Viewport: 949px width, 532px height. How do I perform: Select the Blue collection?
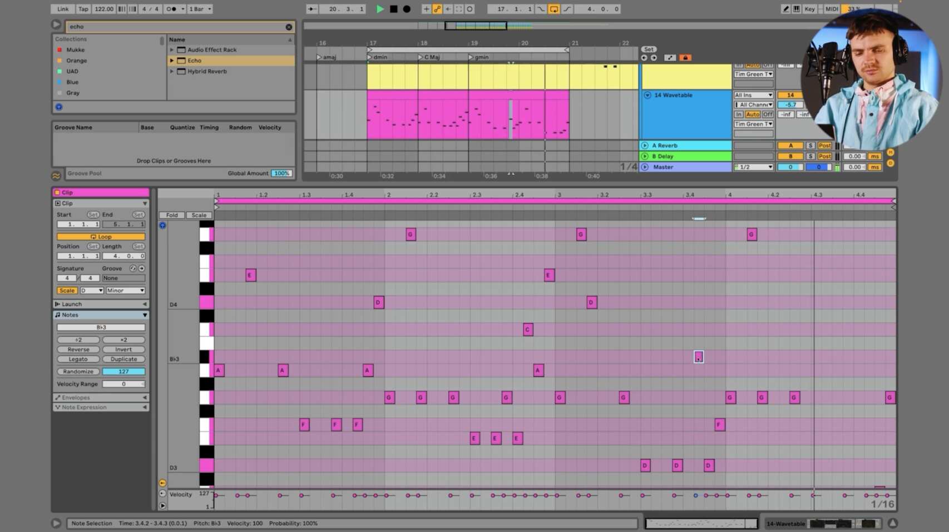click(72, 82)
